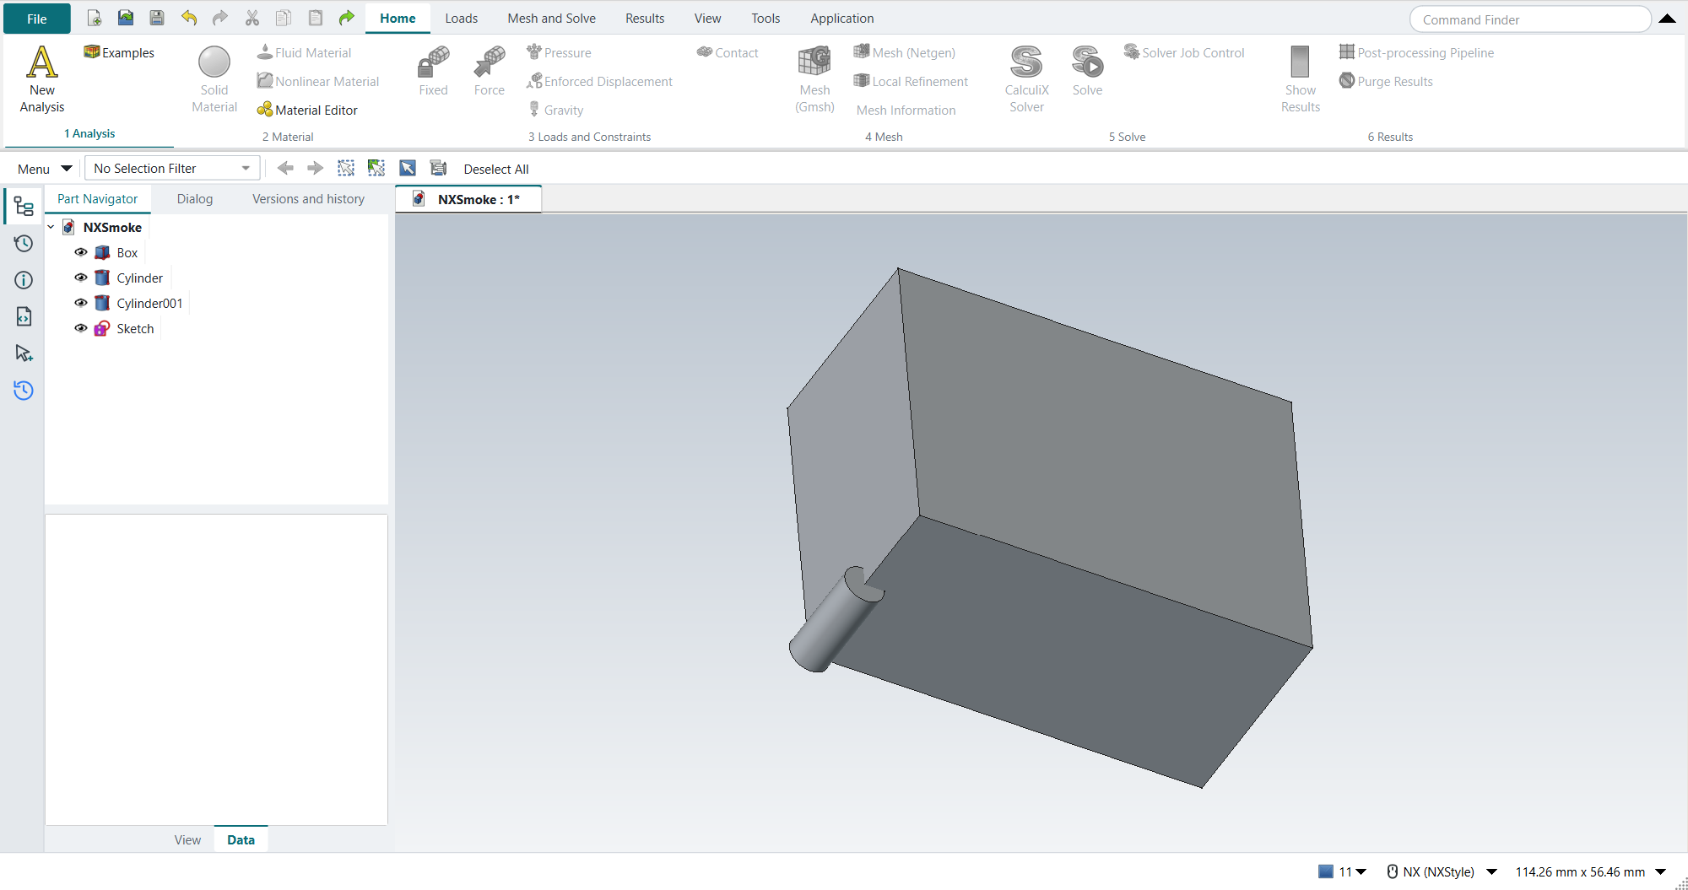
Task: Open Versions and history tab
Action: point(308,198)
